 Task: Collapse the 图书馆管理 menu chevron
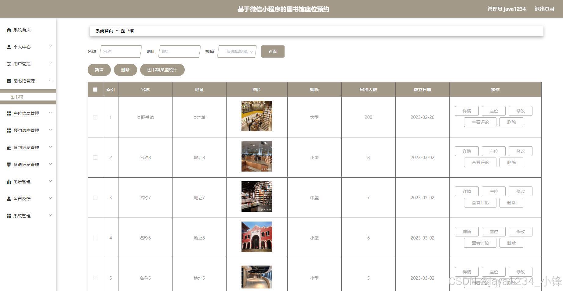point(50,81)
